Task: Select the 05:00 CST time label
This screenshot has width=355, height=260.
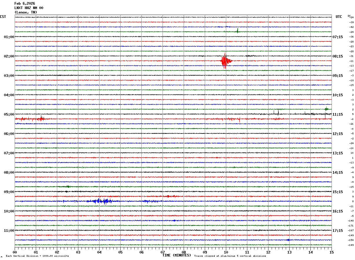Action: 9,114
